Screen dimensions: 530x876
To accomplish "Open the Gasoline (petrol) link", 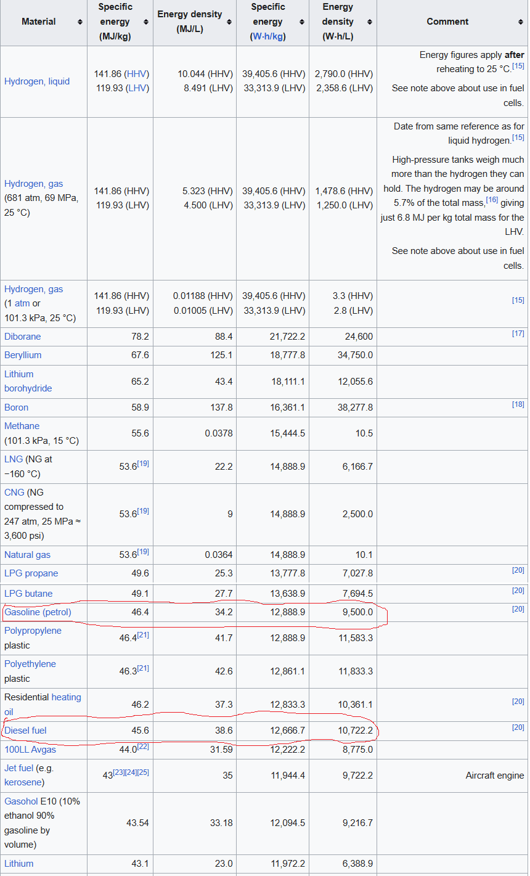I will pos(38,612).
